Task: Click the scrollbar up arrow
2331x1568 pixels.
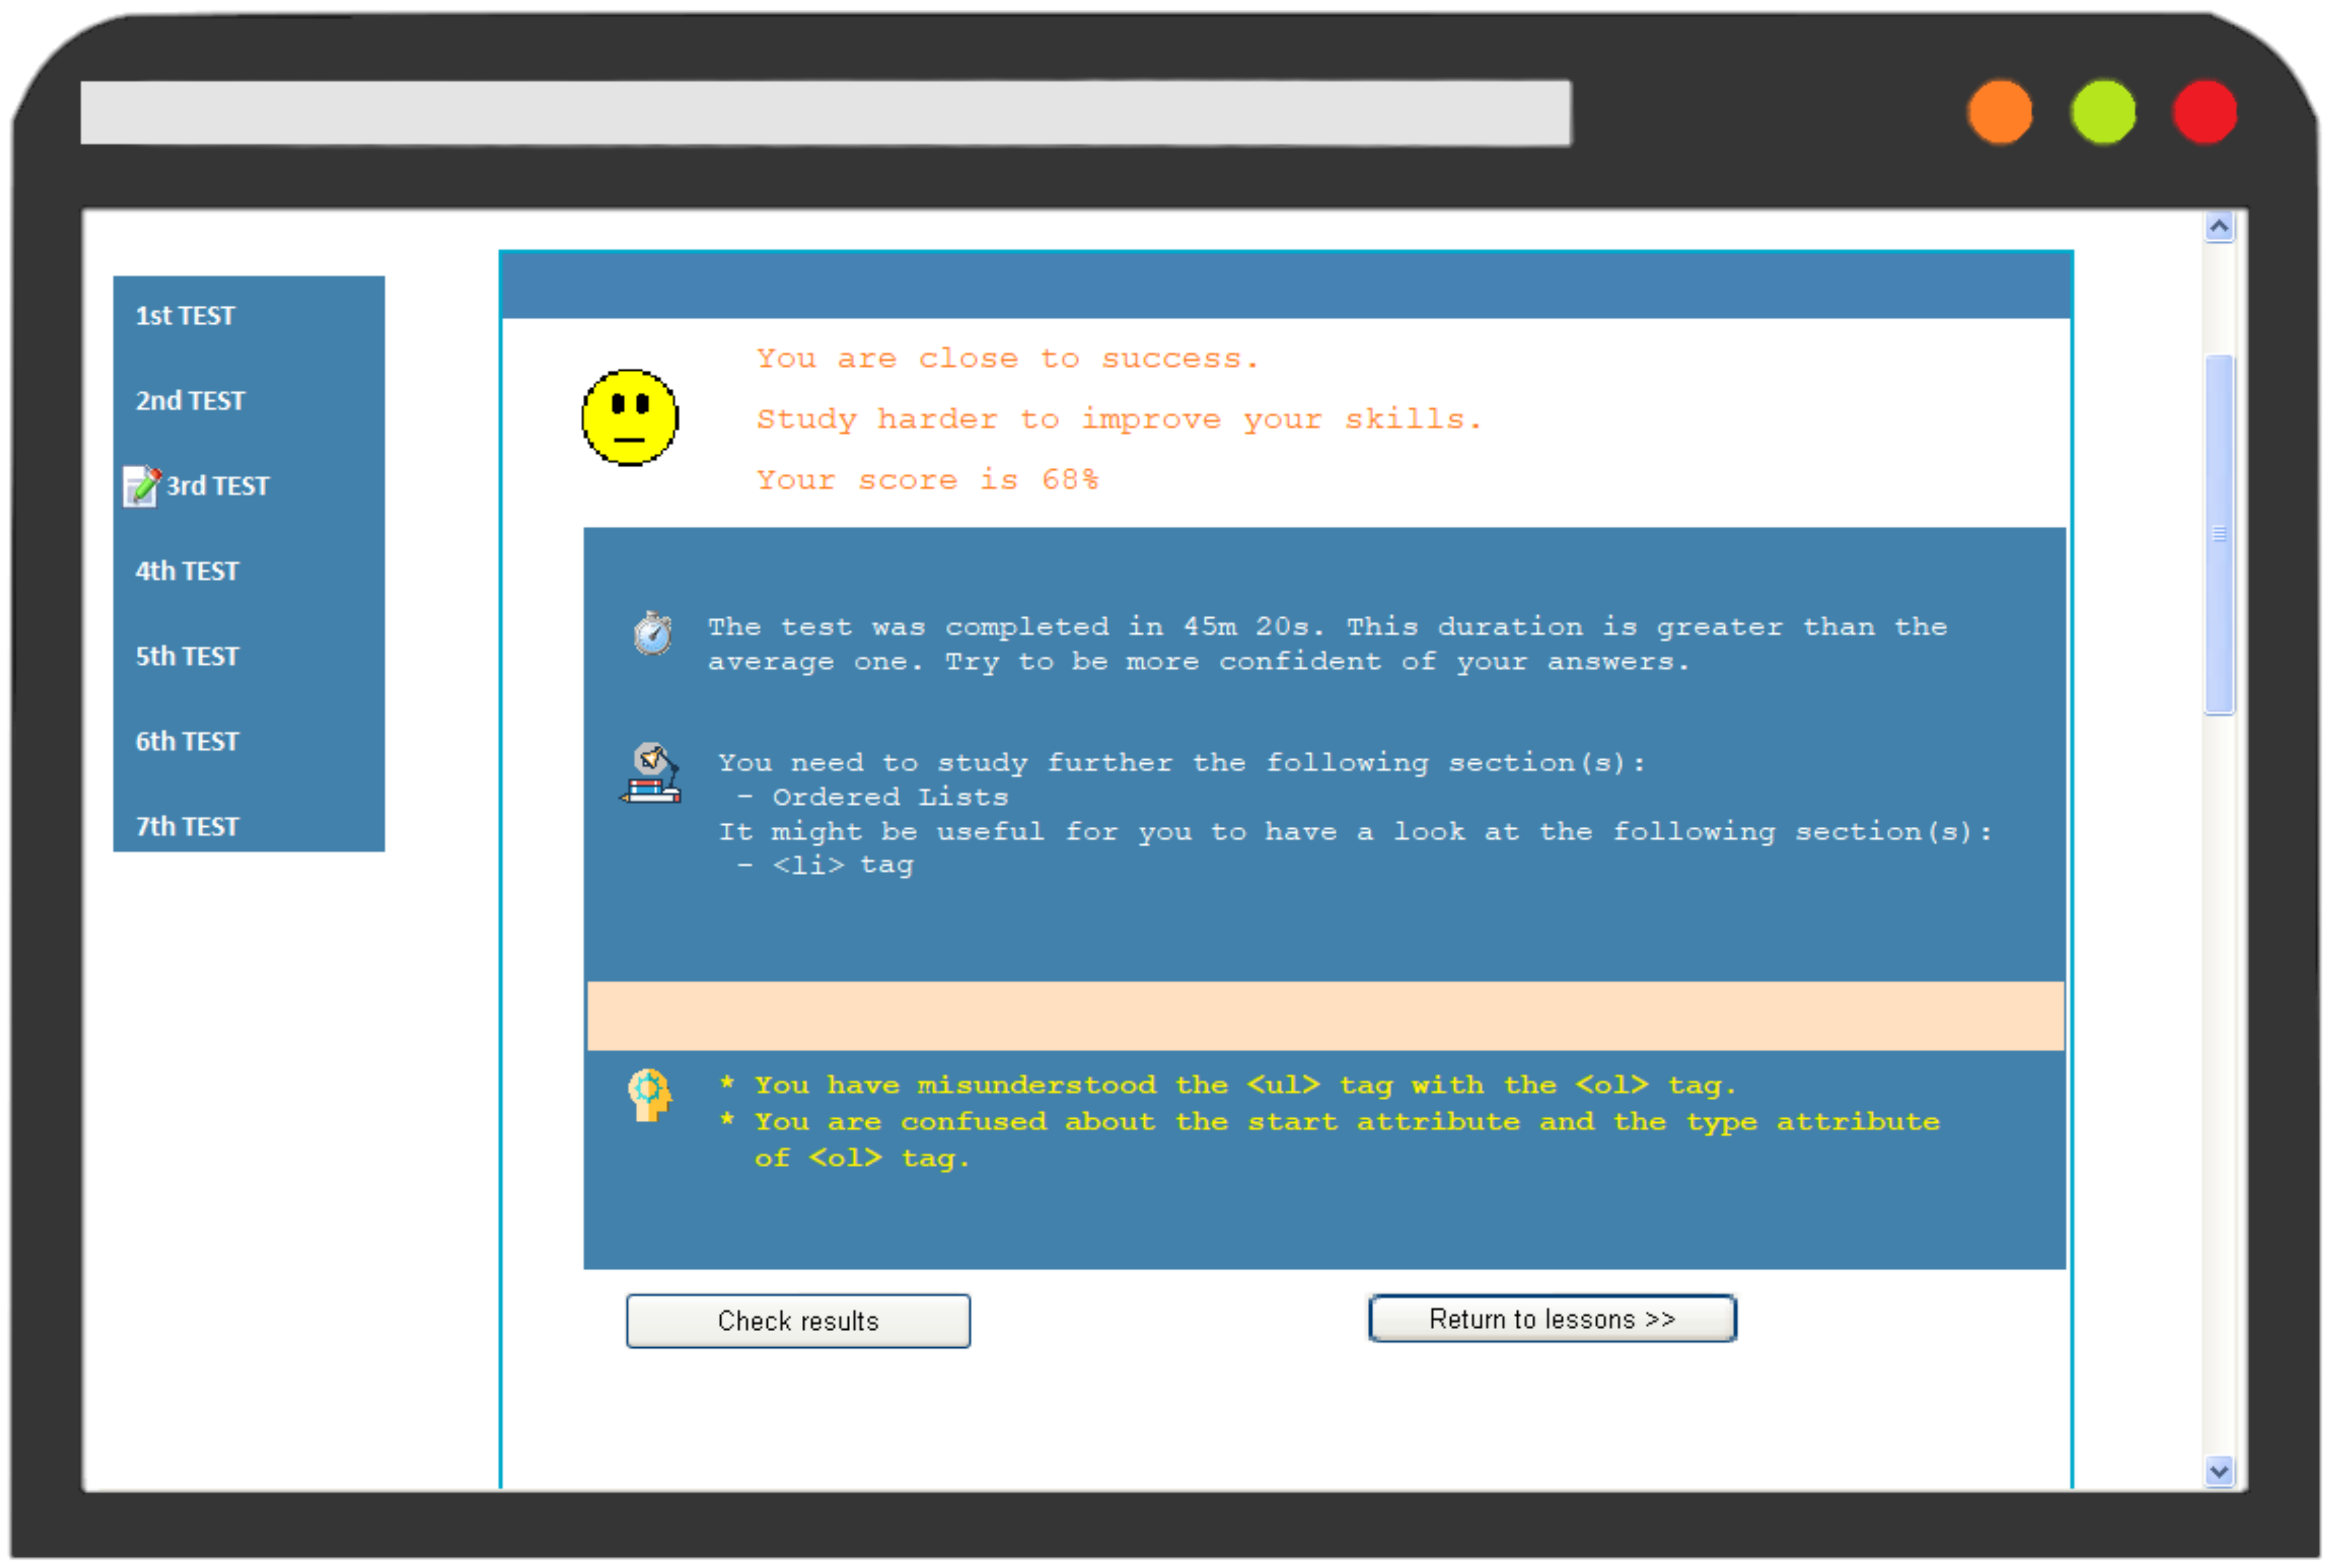Action: click(2219, 227)
